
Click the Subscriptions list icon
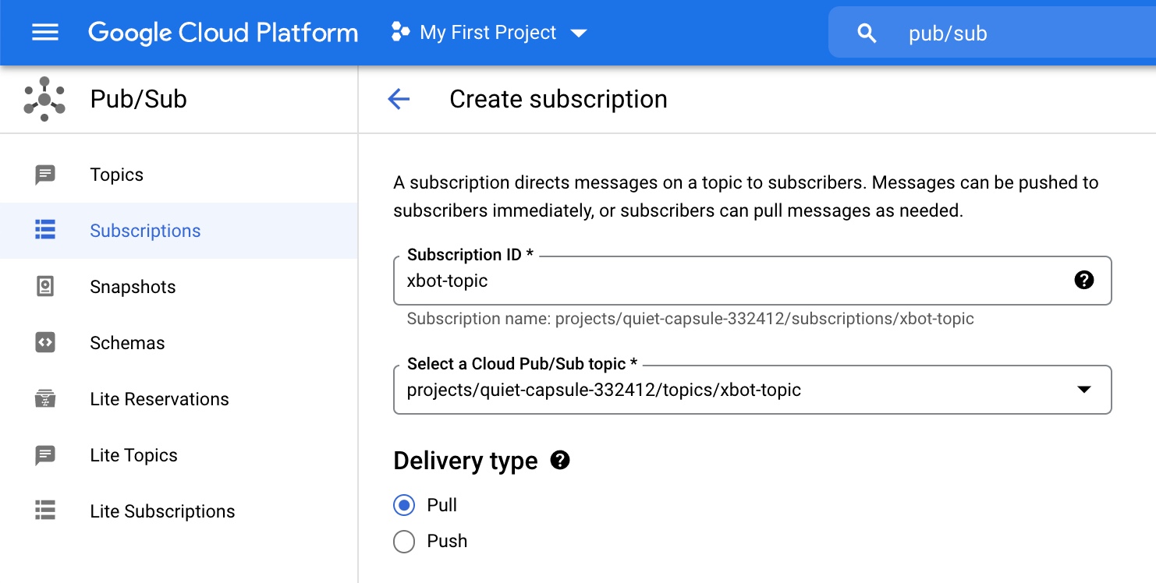click(x=45, y=231)
